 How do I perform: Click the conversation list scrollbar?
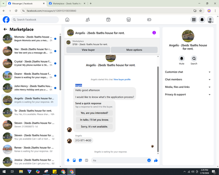60,63
